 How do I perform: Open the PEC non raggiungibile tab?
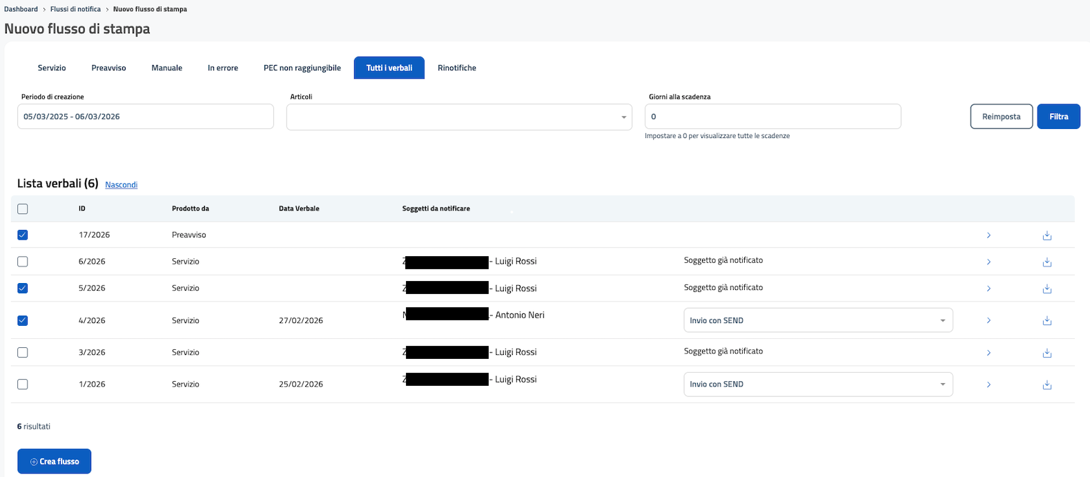302,68
